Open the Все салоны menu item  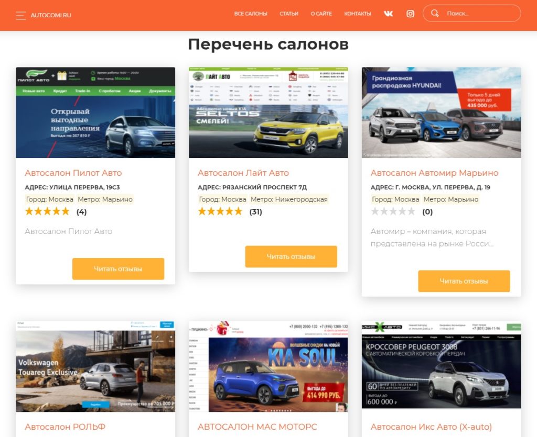(x=251, y=14)
